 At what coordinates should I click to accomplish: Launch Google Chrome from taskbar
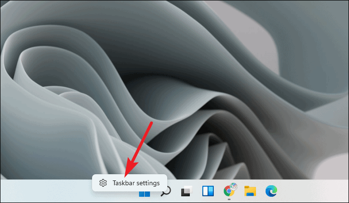click(x=230, y=191)
